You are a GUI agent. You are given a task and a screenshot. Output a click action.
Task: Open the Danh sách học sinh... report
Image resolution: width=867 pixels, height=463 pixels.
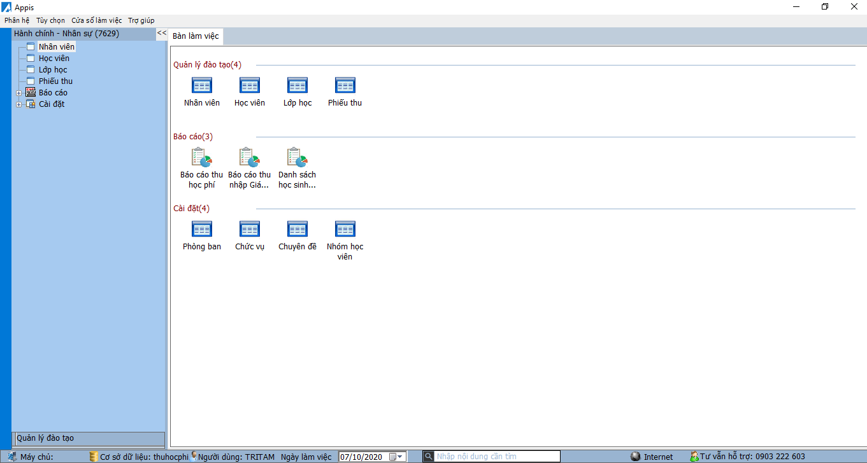click(297, 157)
